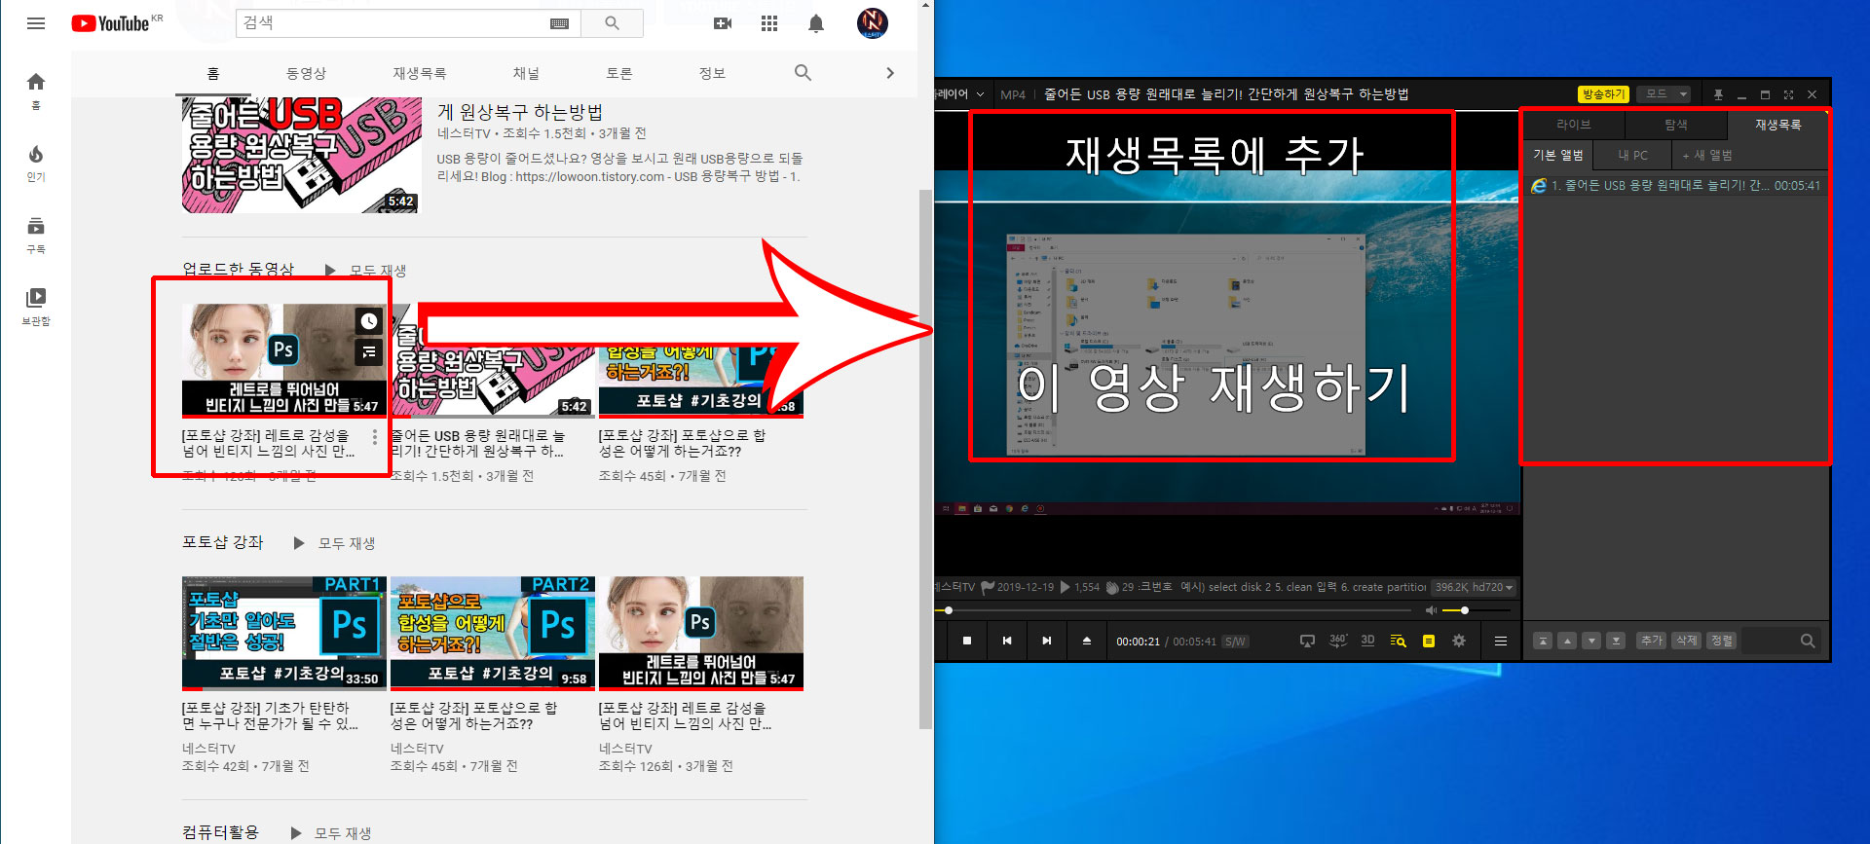Go to Home in YouTube sidebar
This screenshot has height=844, width=1870.
(36, 90)
